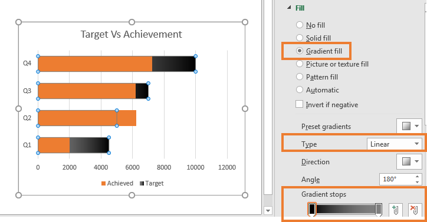Increase the Angle with the up spinner

coord(417,176)
